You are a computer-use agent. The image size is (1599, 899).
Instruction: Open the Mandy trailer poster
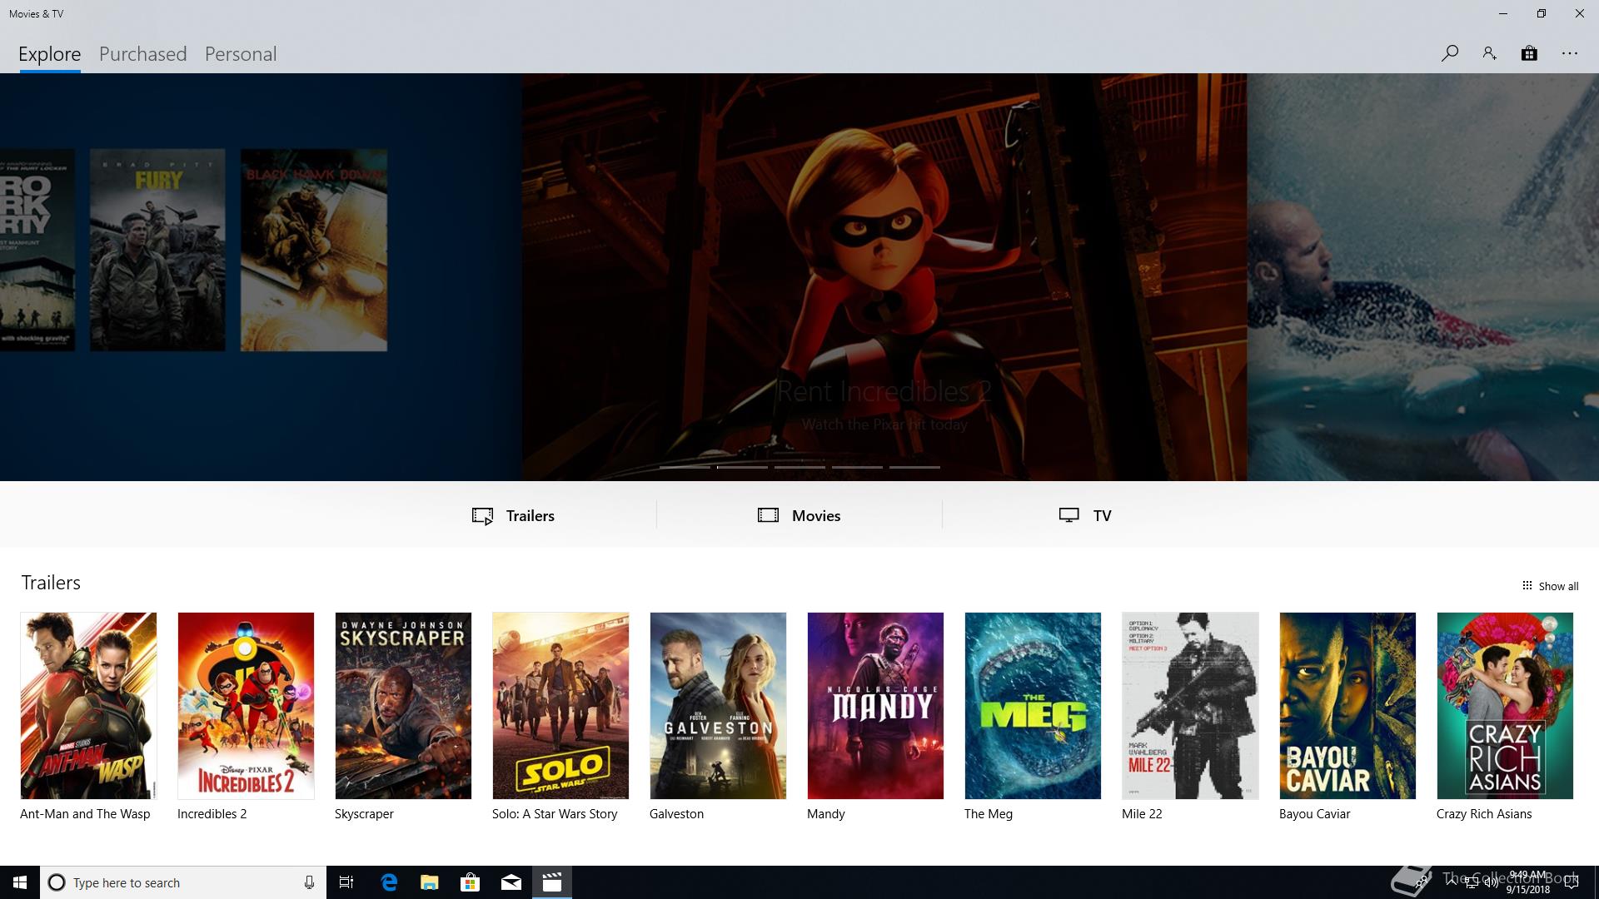coord(875,706)
